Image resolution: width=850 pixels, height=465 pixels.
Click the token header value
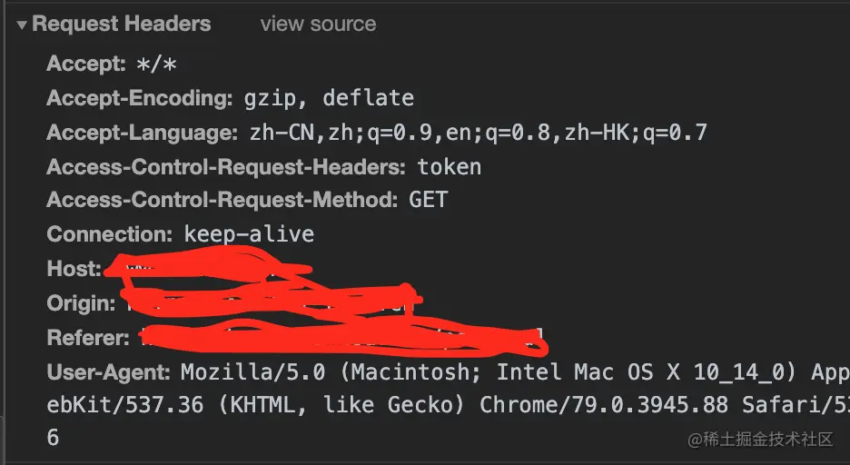pos(450,167)
